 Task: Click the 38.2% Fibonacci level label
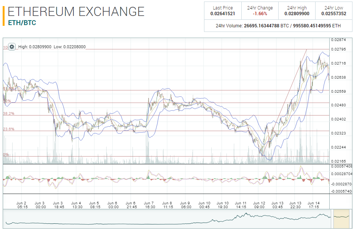tap(9, 114)
